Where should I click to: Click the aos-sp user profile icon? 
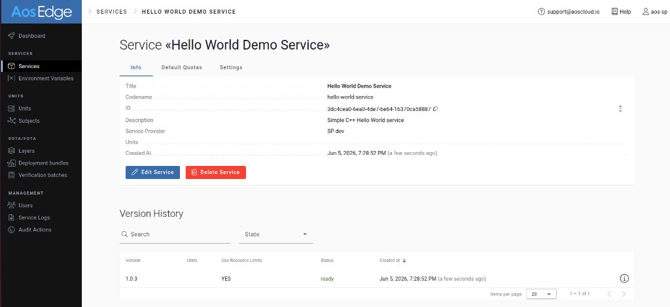tap(646, 12)
